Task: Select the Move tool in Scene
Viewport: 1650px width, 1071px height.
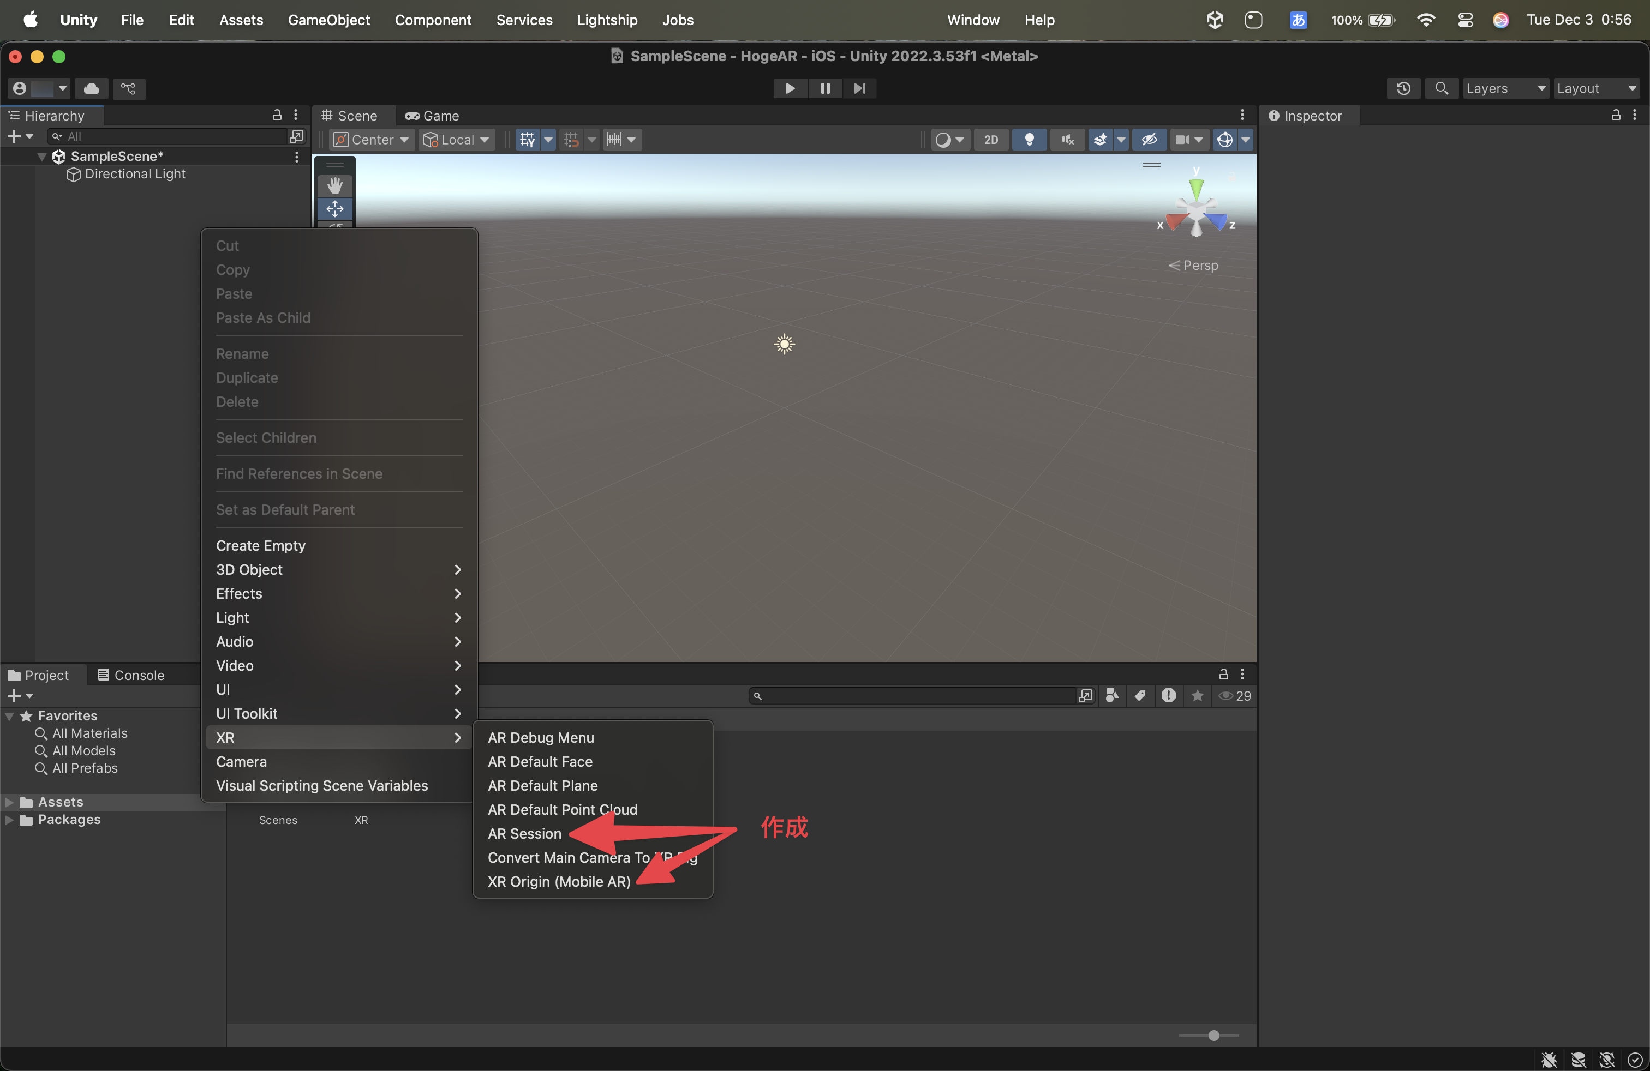Action: pos(335,208)
